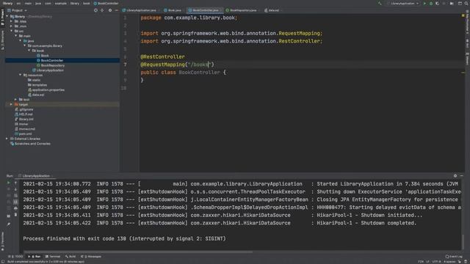Open Run panel settings gear

pyautogui.click(x=455, y=176)
